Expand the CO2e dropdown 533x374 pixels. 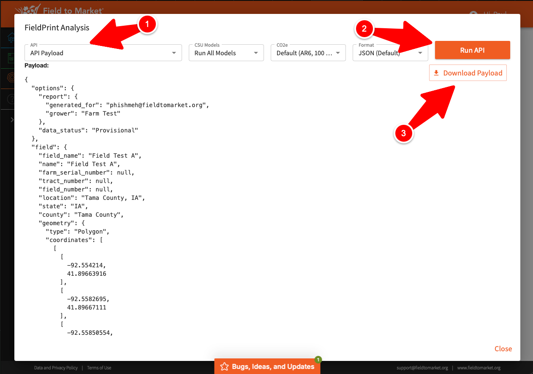point(308,53)
